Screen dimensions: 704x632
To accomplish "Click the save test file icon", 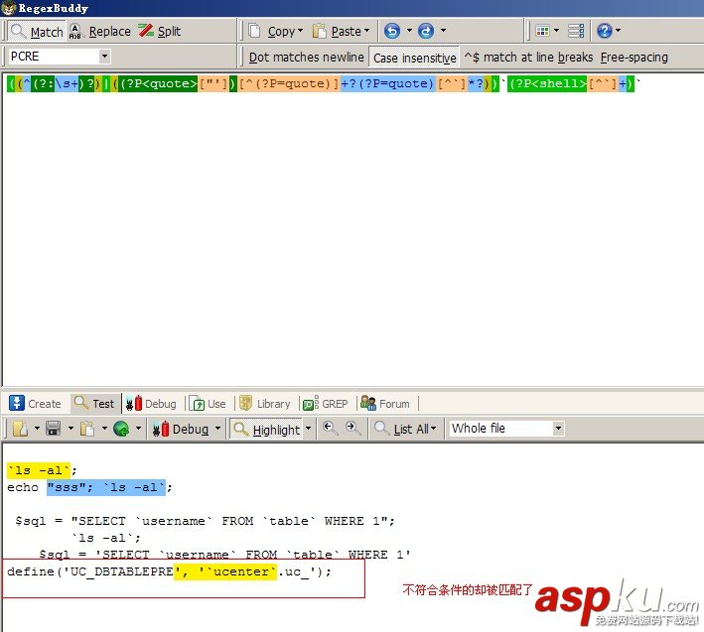I will coord(53,429).
